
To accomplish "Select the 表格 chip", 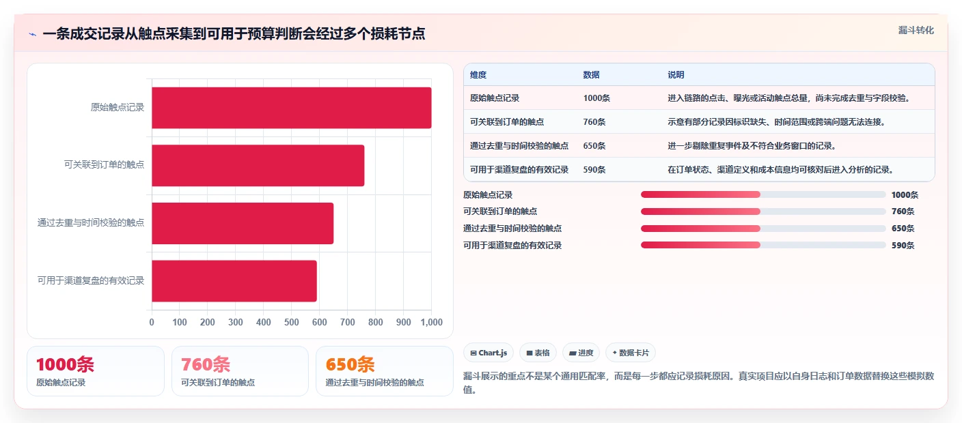I will 538,353.
